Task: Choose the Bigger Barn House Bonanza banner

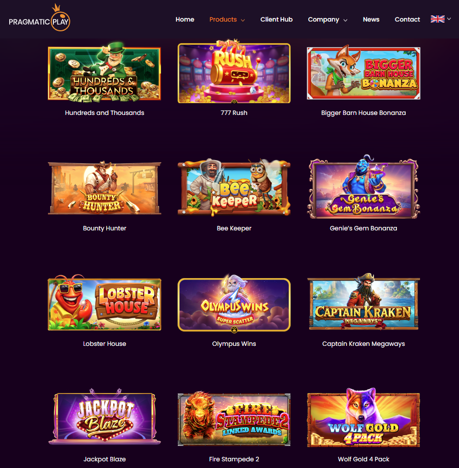Action: click(x=363, y=72)
